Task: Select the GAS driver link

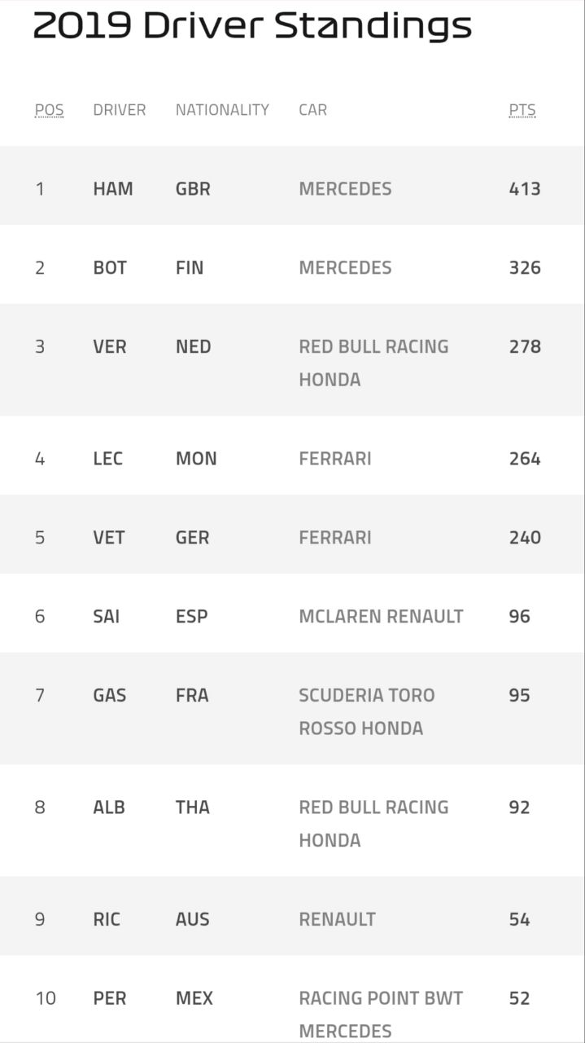Action: pos(110,696)
